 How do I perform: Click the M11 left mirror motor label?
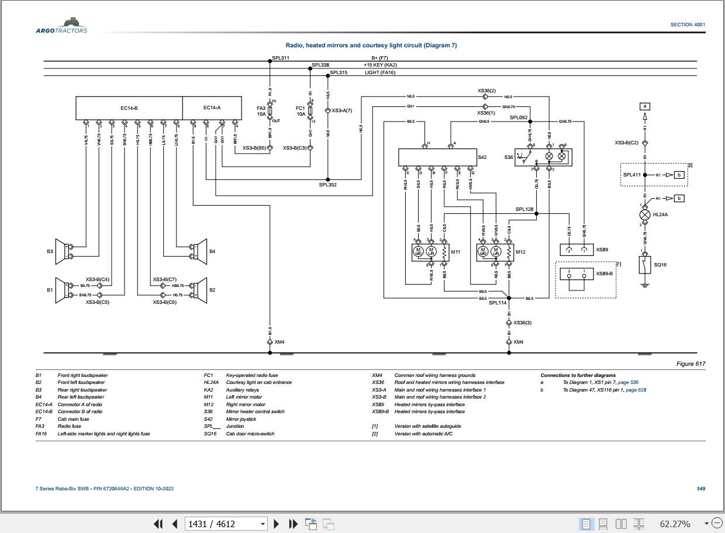pos(456,252)
